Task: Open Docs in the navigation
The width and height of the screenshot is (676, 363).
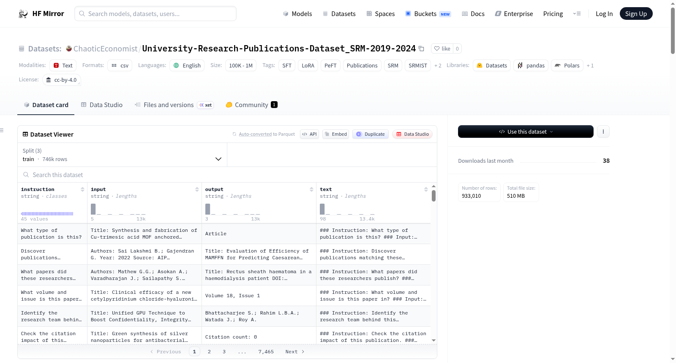Action: click(473, 13)
